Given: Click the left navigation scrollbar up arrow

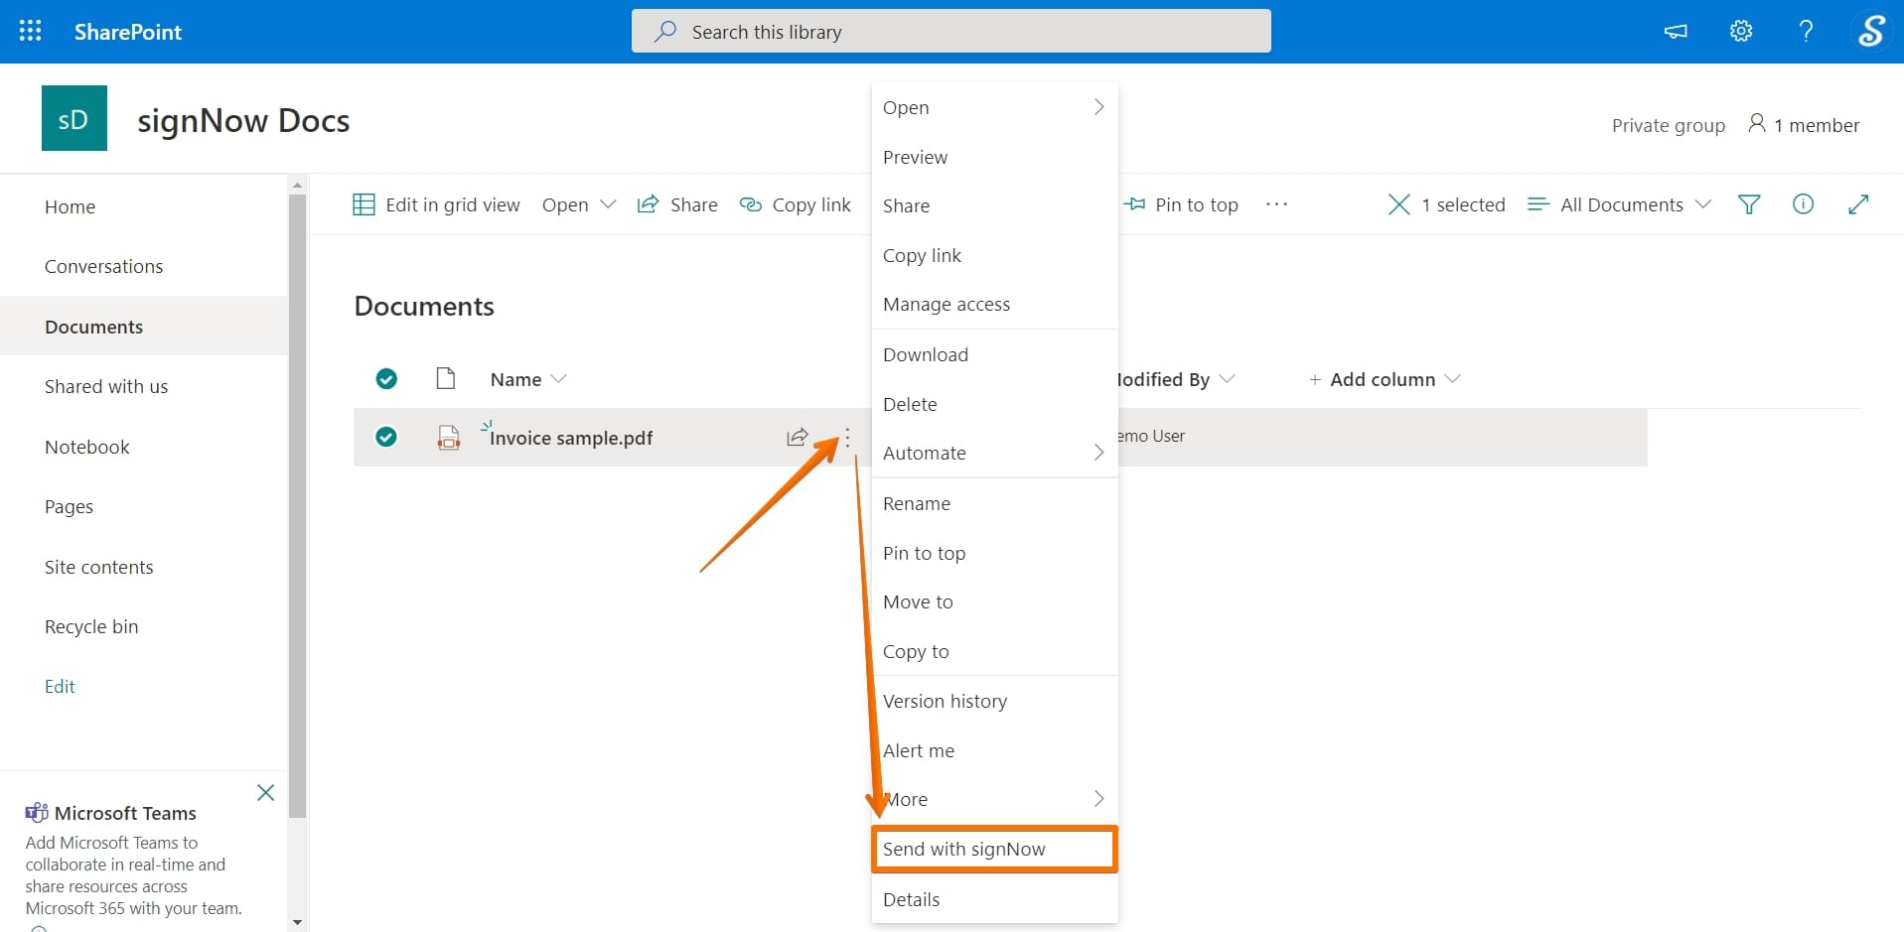Looking at the screenshot, I should point(297,185).
